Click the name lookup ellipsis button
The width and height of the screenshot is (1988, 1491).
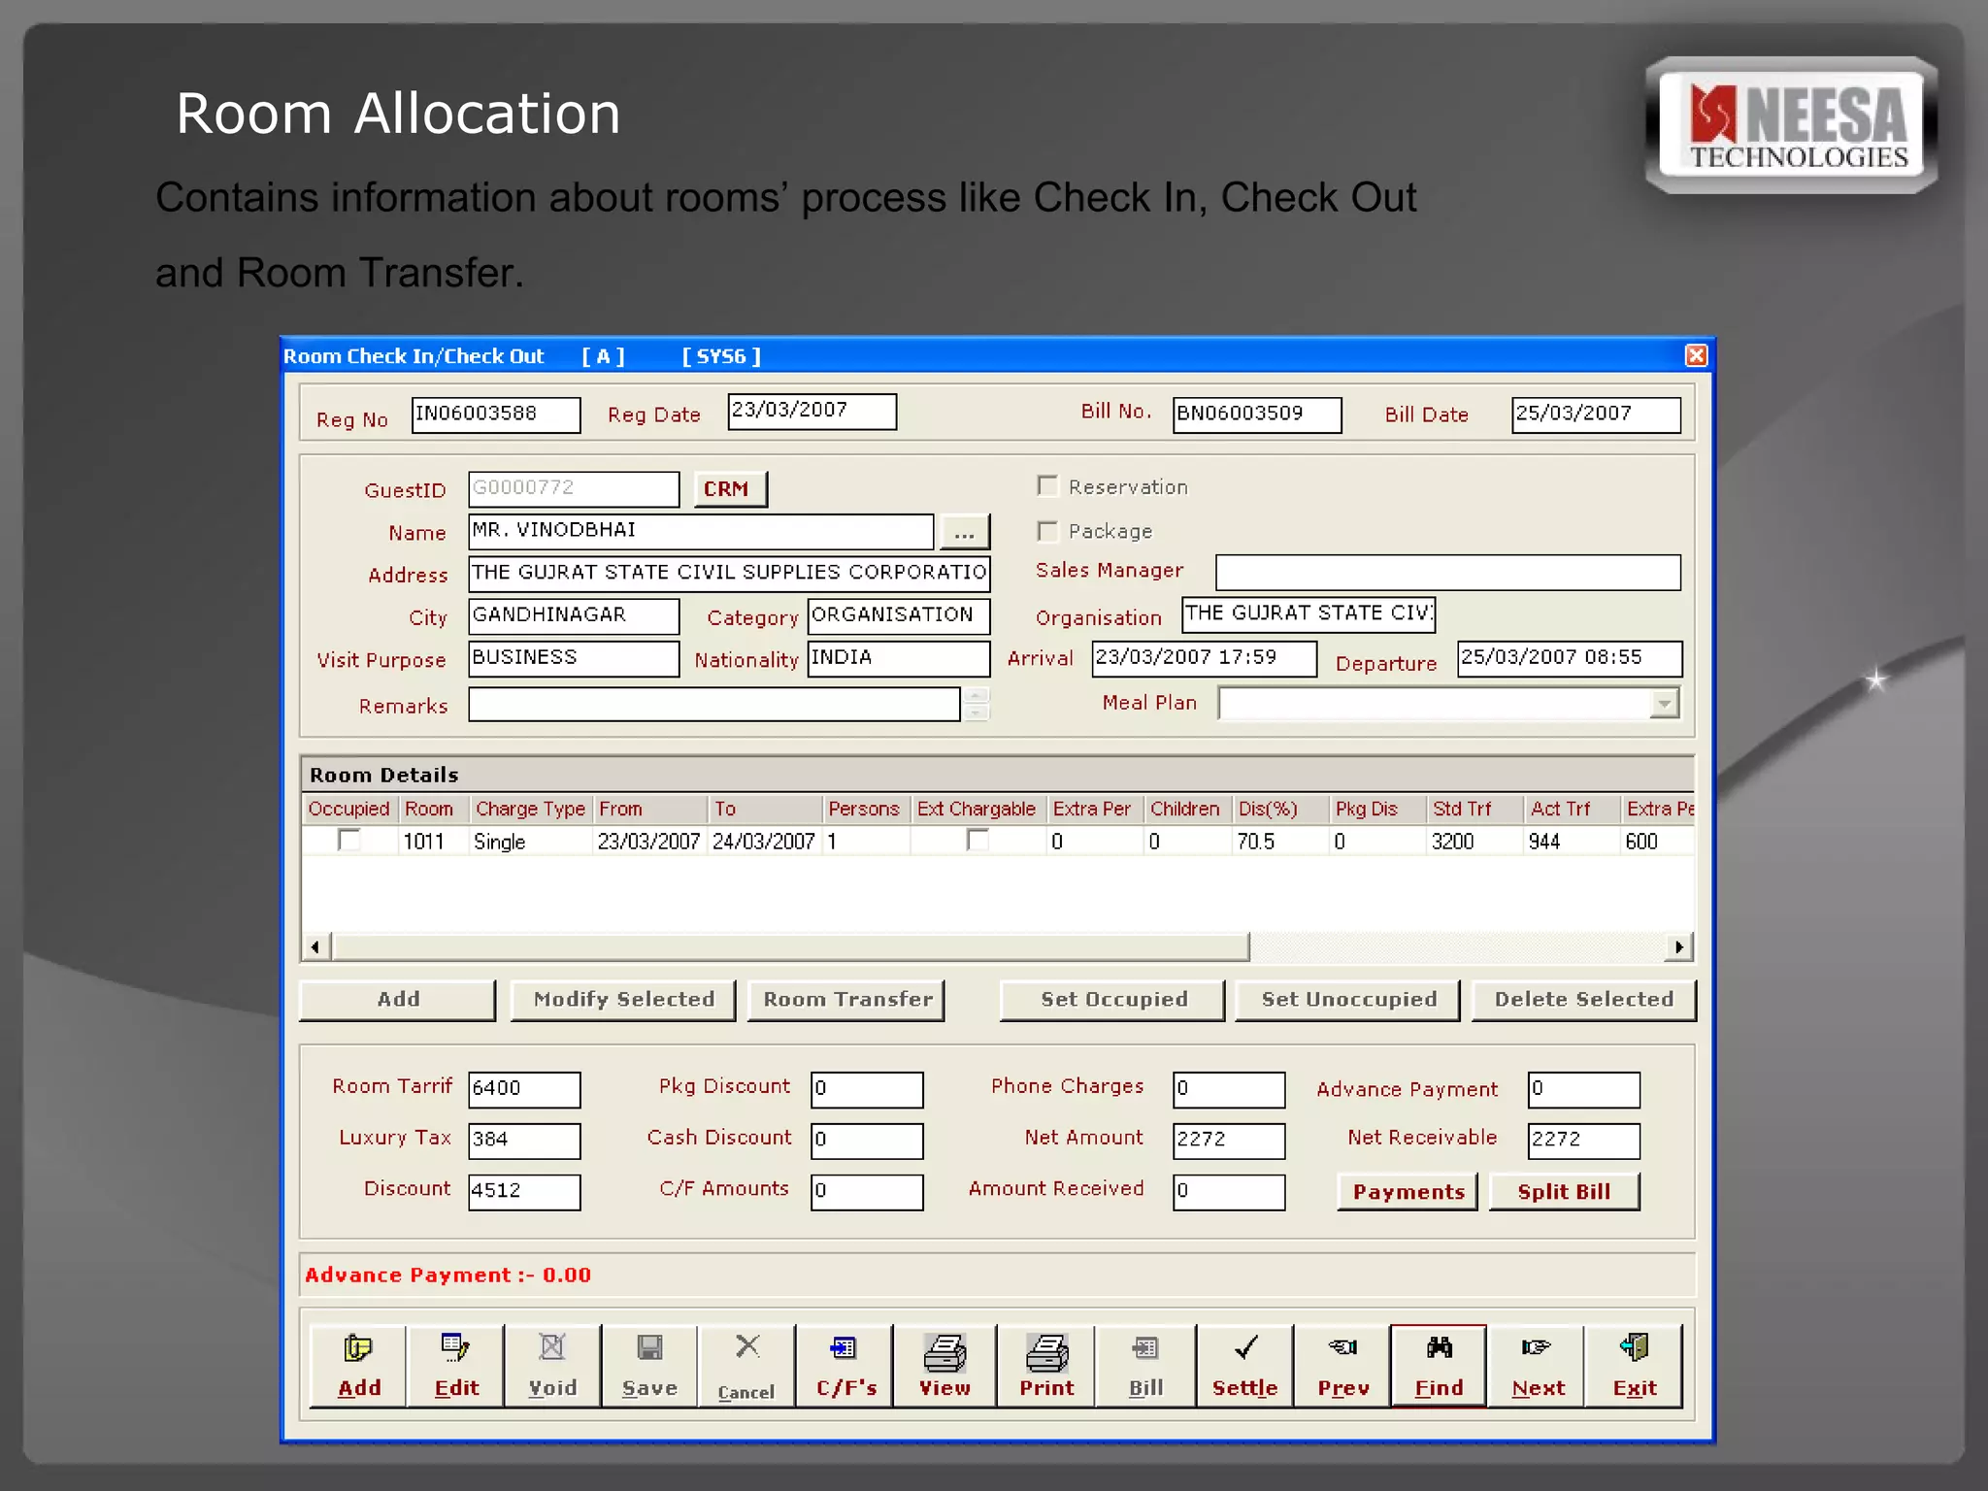[x=964, y=532]
